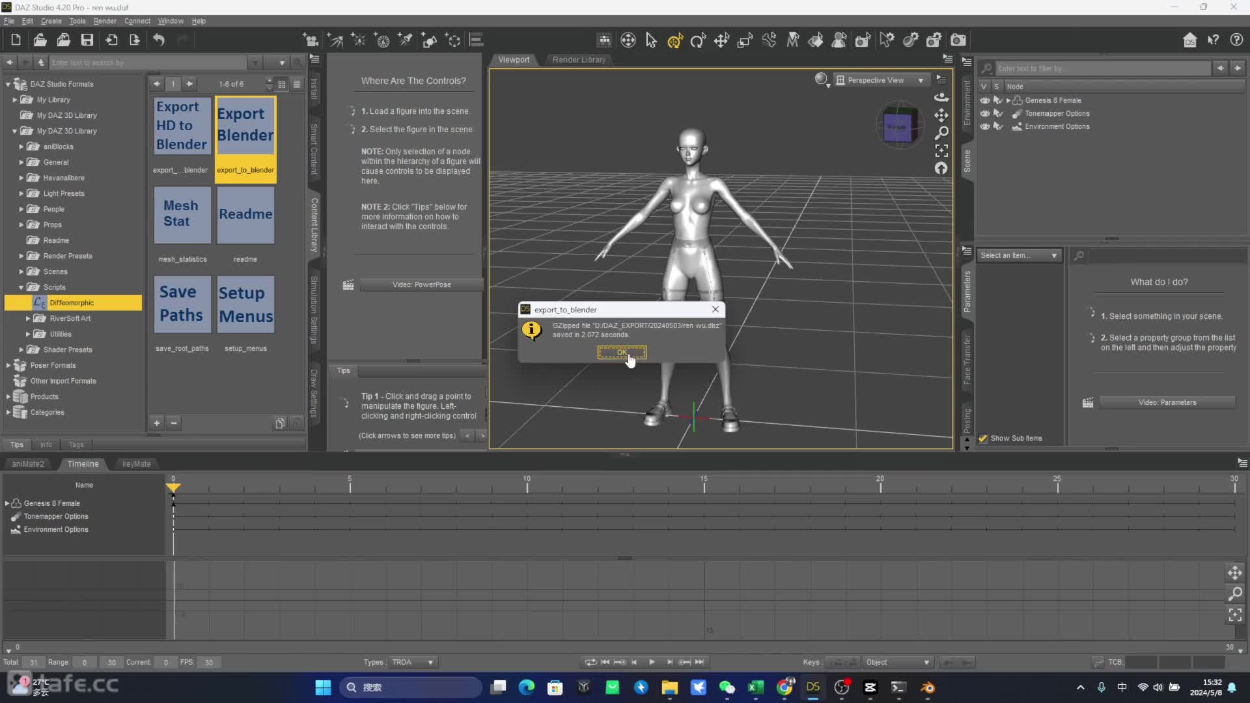Toggle the timeline loop playback button
The image size is (1250, 703).
point(590,662)
